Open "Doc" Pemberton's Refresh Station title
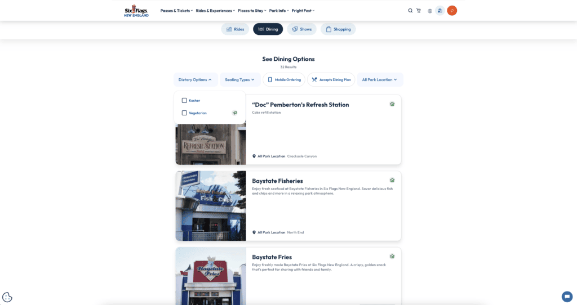Viewport: 577px width, 305px height. tap(300, 105)
